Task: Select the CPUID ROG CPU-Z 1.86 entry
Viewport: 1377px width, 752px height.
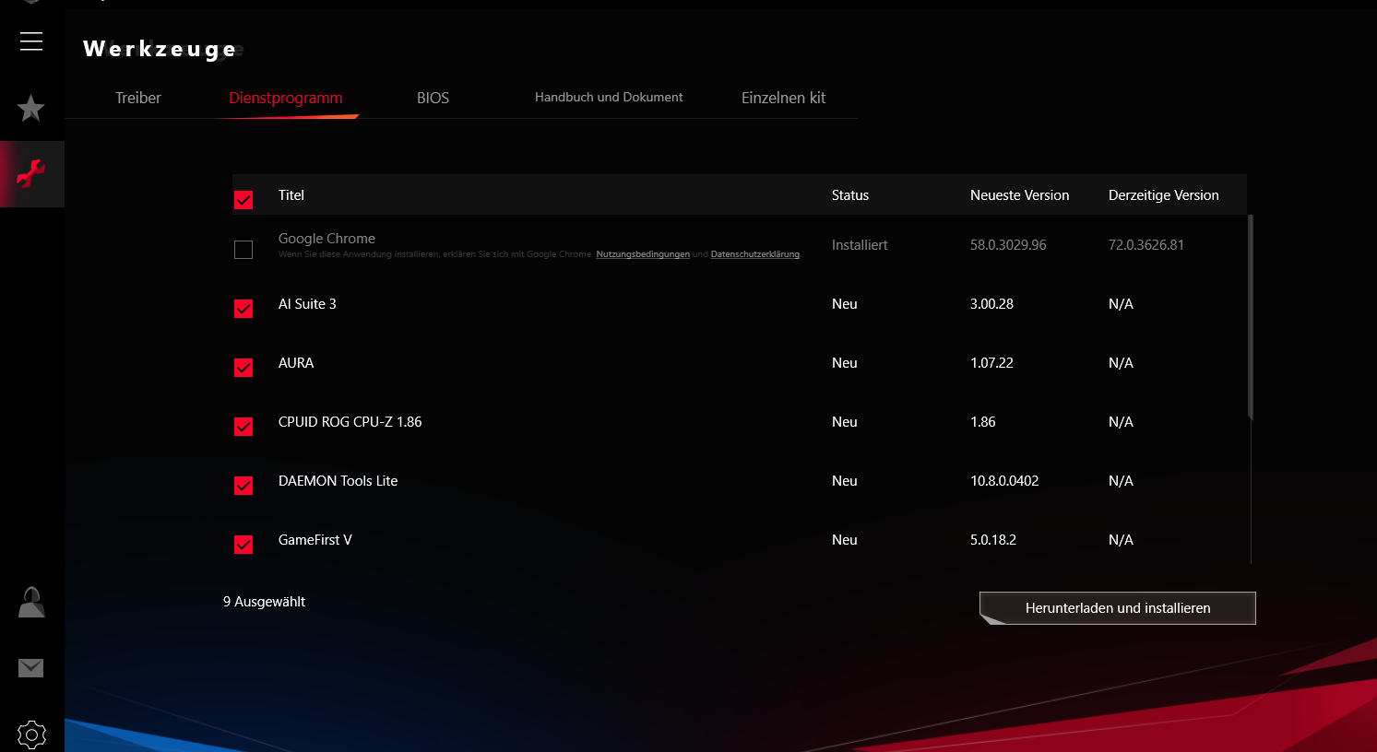Action: [x=350, y=422]
